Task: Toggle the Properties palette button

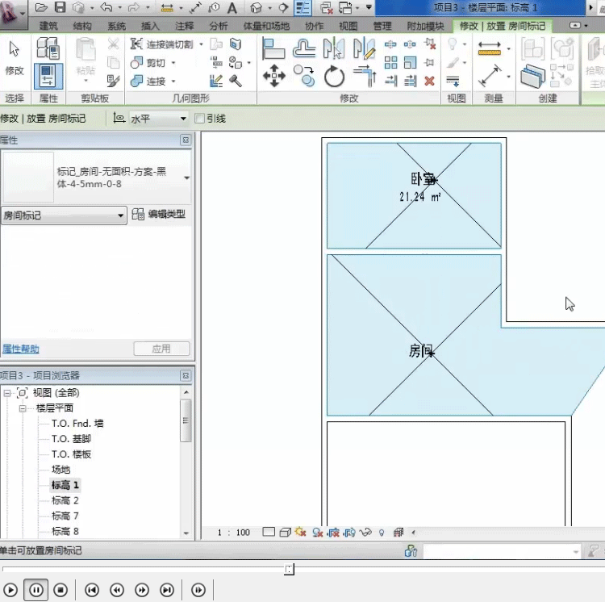Action: click(48, 76)
